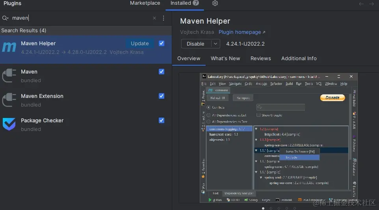Click the version 4.24.1-IJ2022.2 label
The height and width of the screenshot is (210, 379).
[x=245, y=44]
